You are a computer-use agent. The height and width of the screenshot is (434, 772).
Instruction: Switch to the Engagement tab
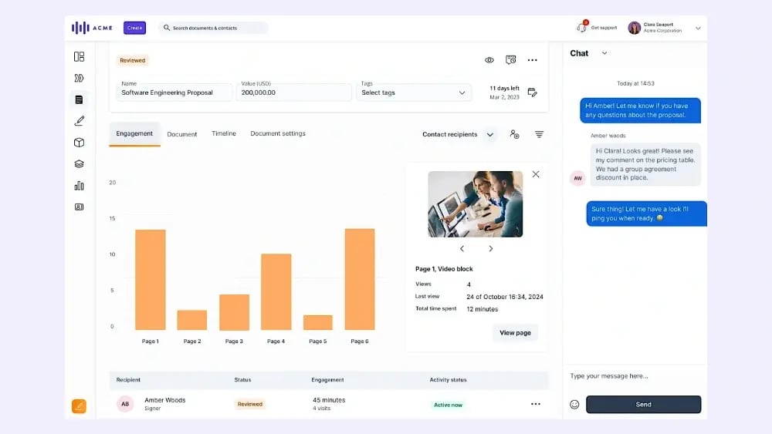coord(134,133)
